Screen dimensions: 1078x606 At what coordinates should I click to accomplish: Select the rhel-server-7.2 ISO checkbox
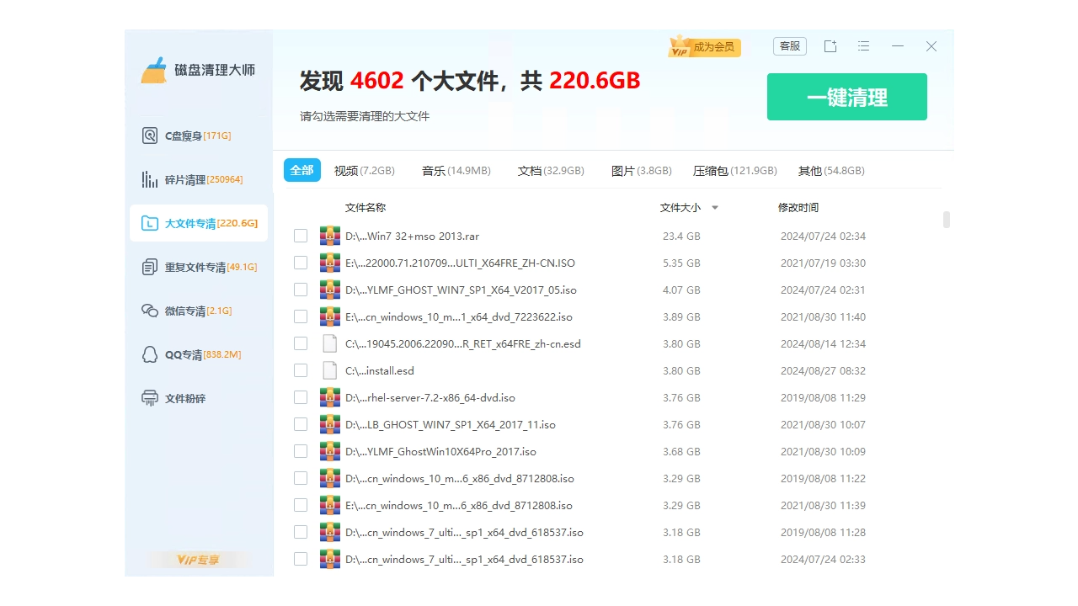tap(301, 397)
